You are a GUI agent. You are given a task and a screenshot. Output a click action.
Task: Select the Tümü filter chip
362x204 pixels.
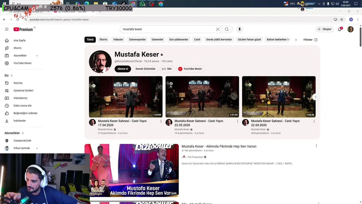[90, 40]
